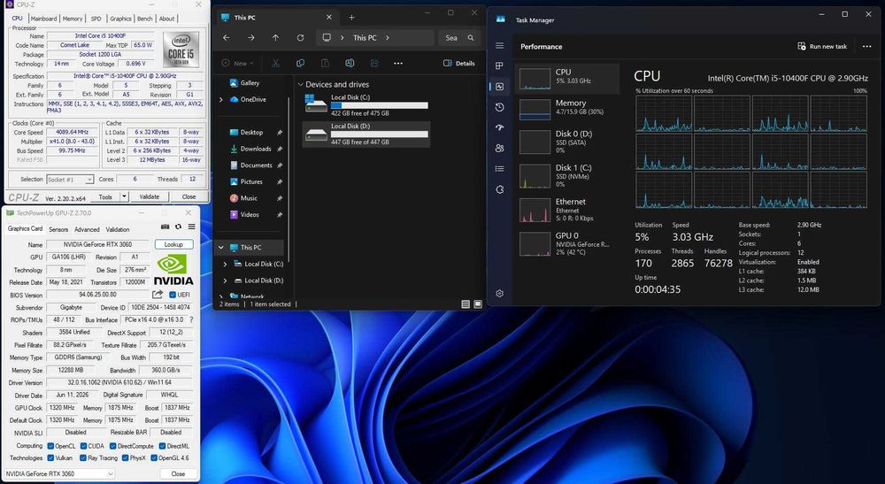This screenshot has height=484, width=885.
Task: Switch to CPU-Z Bench tab
Action: (x=145, y=19)
